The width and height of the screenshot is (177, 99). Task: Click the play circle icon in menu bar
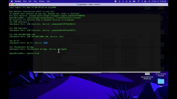[127, 1]
